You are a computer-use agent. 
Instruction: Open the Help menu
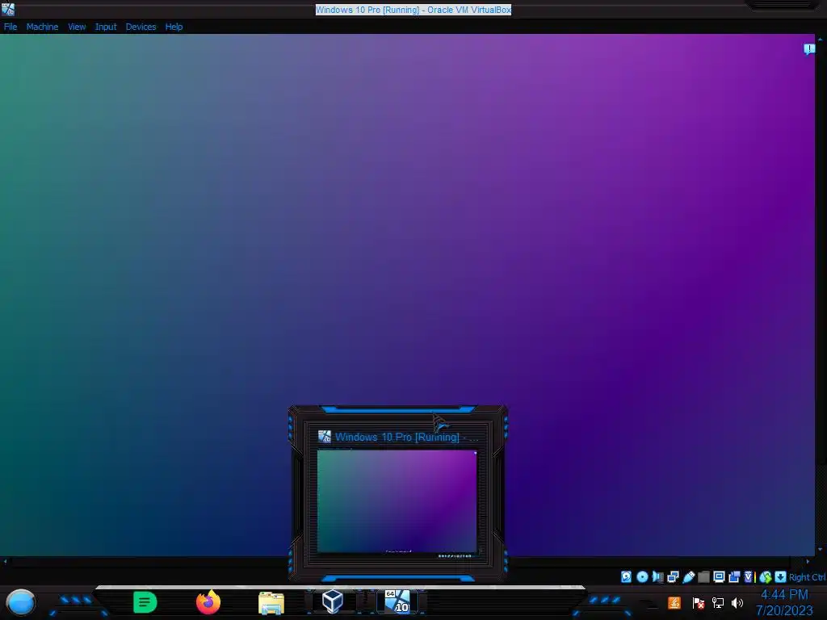point(174,27)
